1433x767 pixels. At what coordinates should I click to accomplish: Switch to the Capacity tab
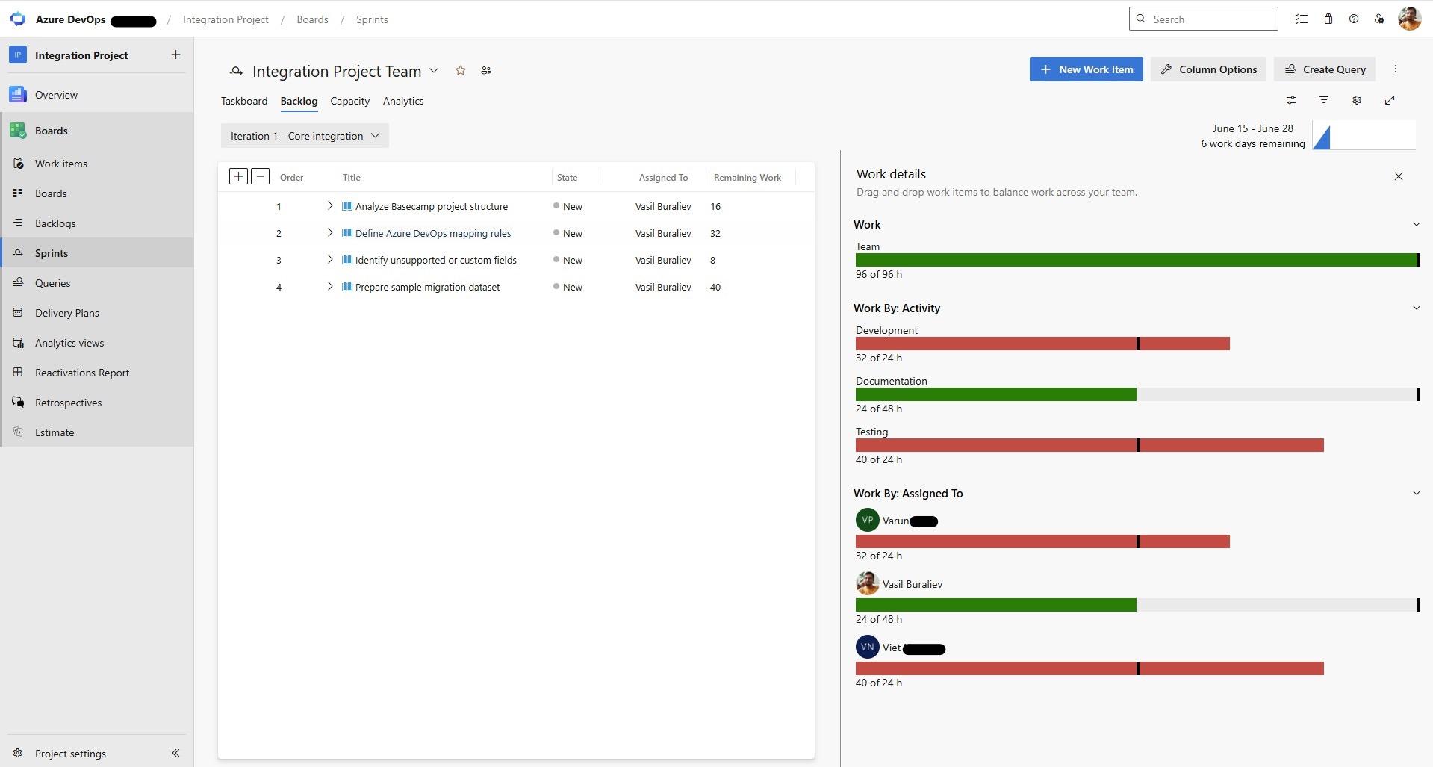[349, 101]
